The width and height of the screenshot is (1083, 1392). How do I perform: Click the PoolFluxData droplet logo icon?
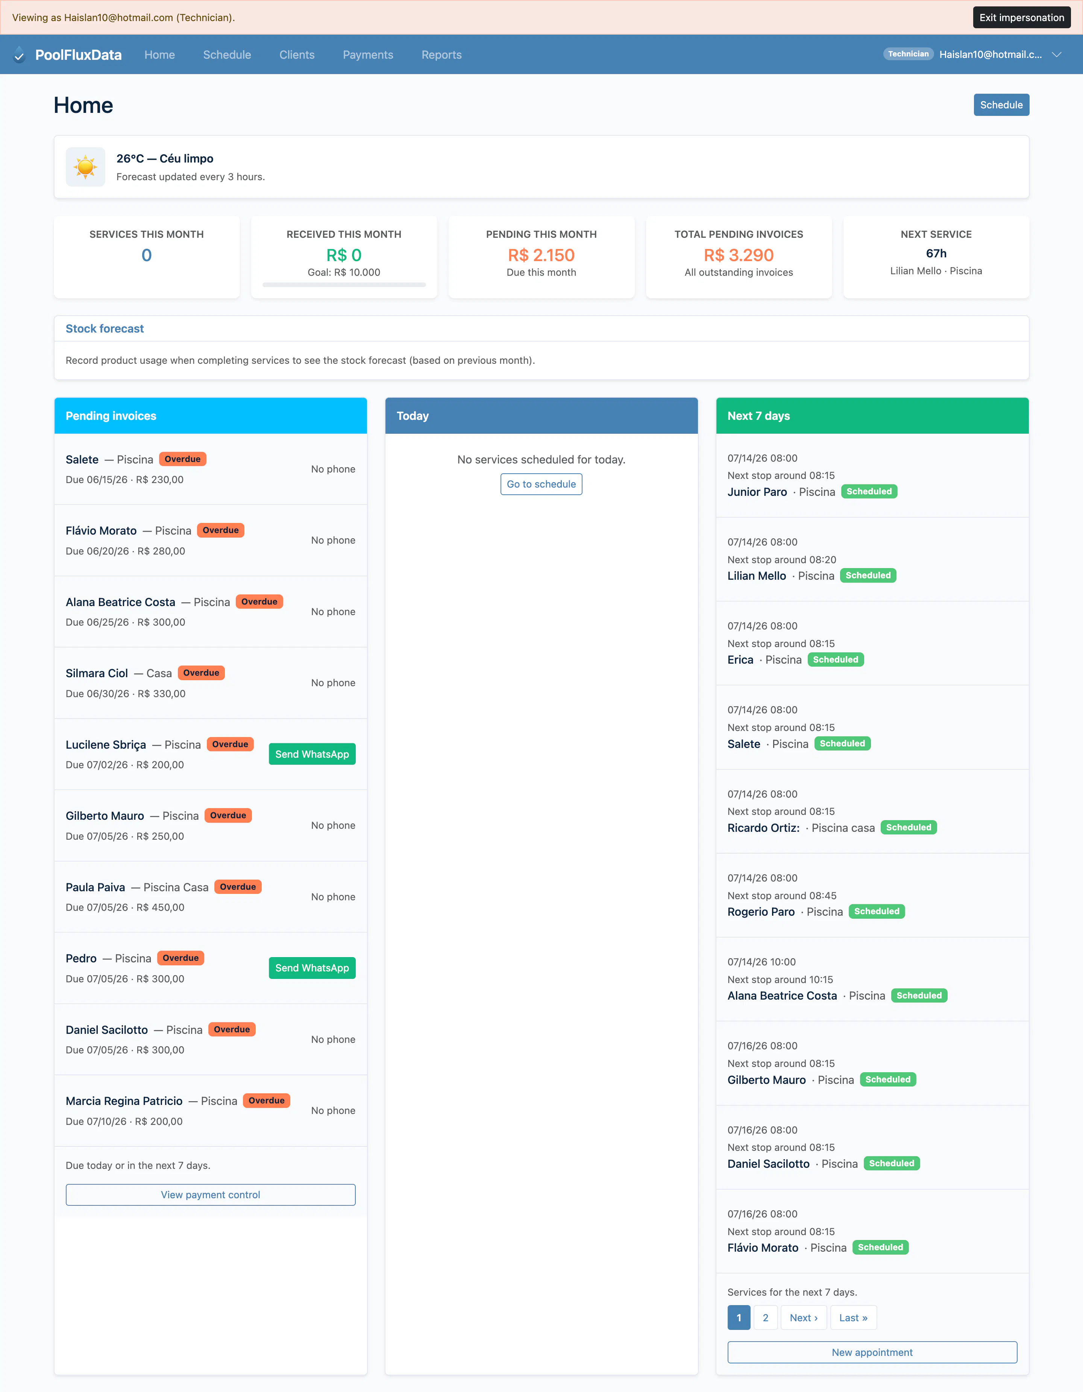(x=19, y=55)
